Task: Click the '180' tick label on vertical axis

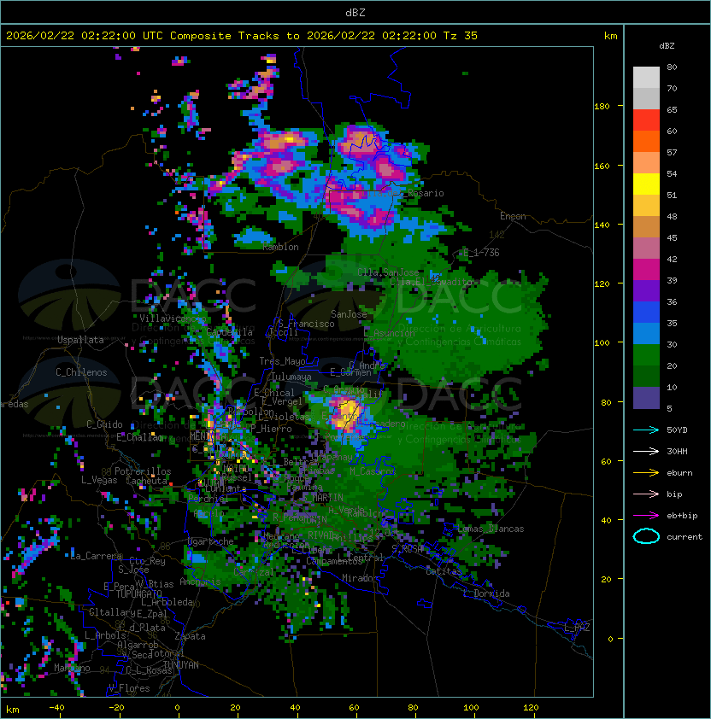Action: 602,107
